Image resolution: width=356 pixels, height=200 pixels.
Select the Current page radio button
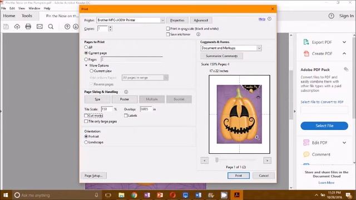(x=86, y=53)
